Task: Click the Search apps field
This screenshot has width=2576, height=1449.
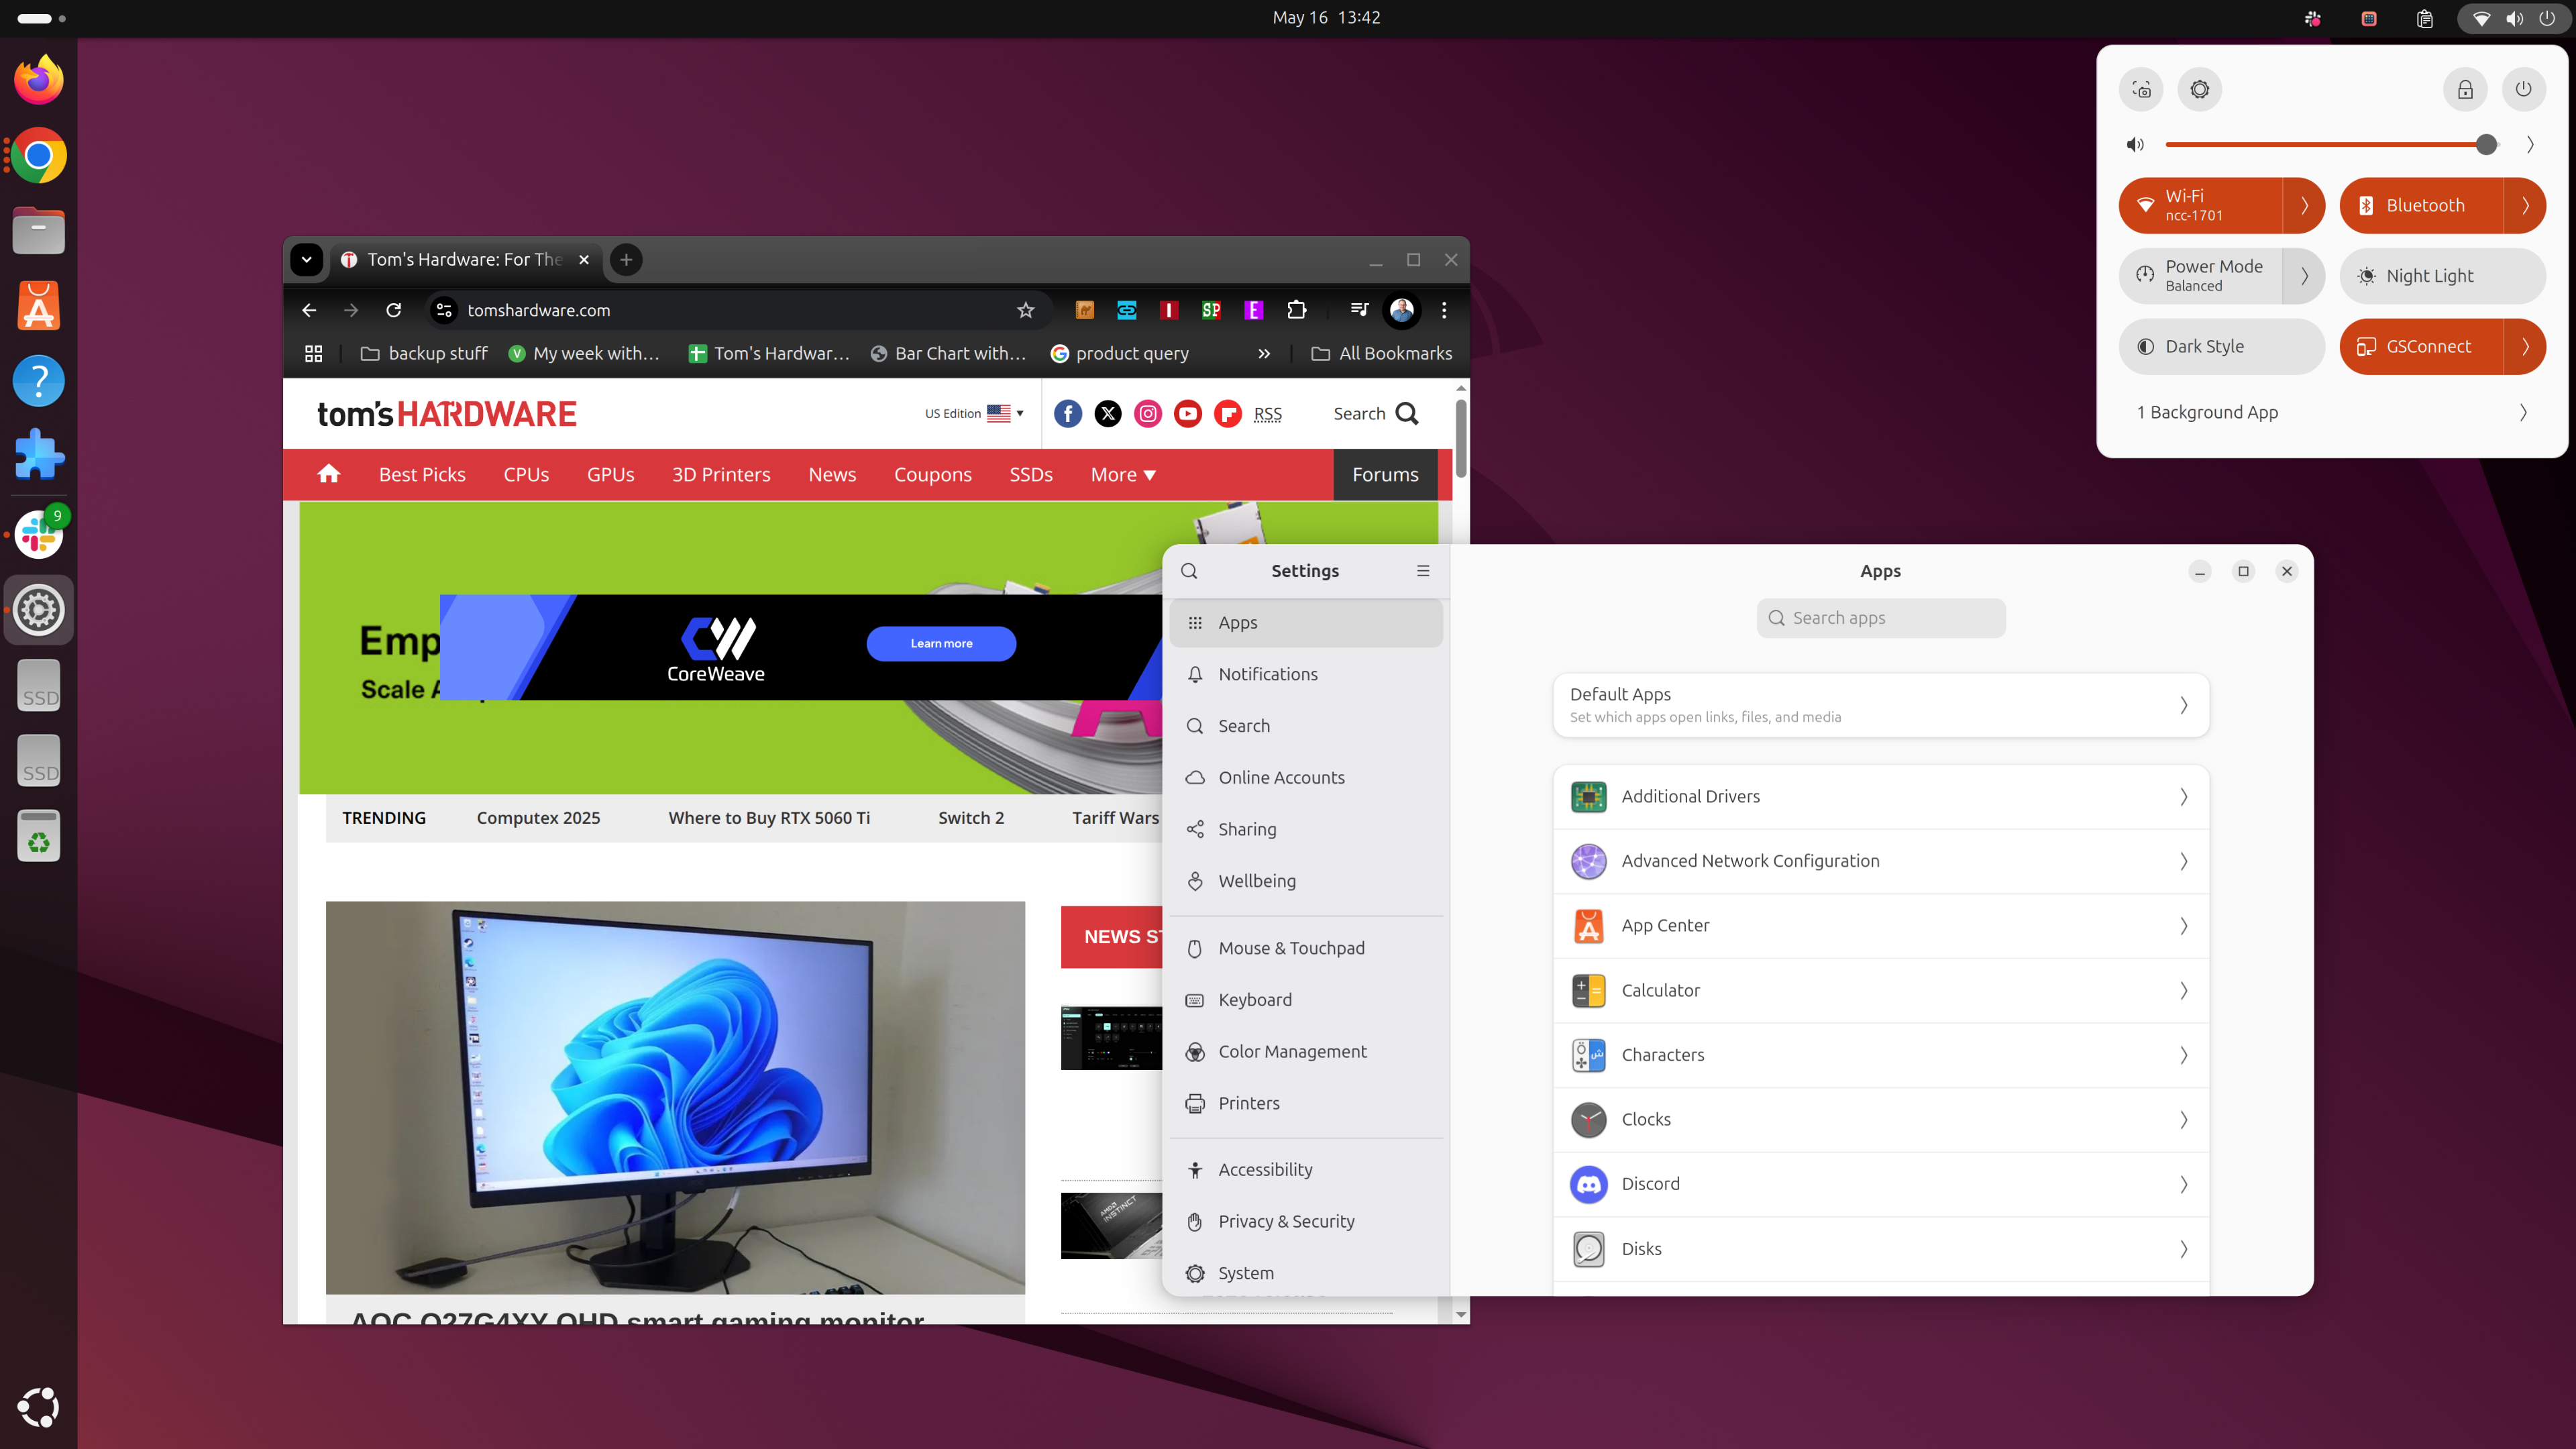Action: pos(1881,618)
